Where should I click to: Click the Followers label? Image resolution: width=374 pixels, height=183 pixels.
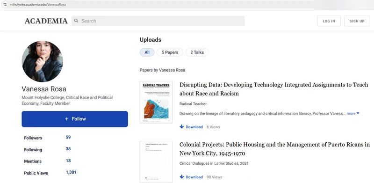pyautogui.click(x=33, y=138)
